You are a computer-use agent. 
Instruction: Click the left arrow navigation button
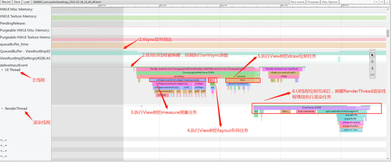pos(377,2)
